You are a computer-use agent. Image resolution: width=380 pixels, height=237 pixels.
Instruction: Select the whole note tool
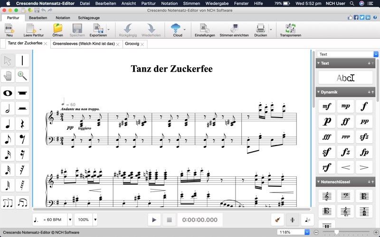pyautogui.click(x=8, y=93)
